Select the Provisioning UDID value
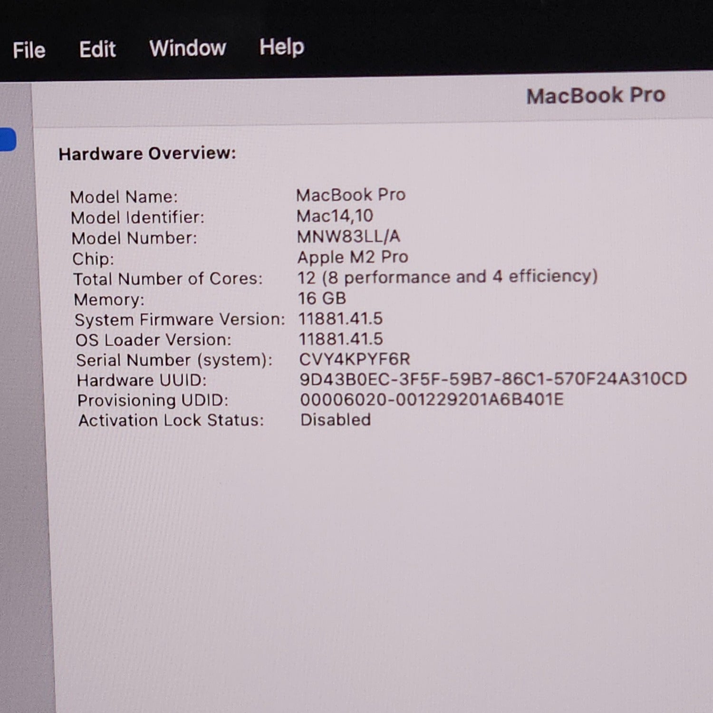 click(x=432, y=399)
